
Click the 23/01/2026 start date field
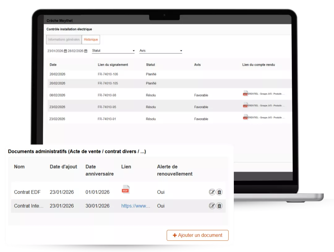coord(55,51)
